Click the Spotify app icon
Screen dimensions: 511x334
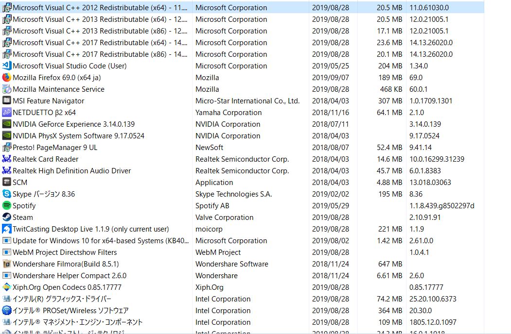point(7,206)
